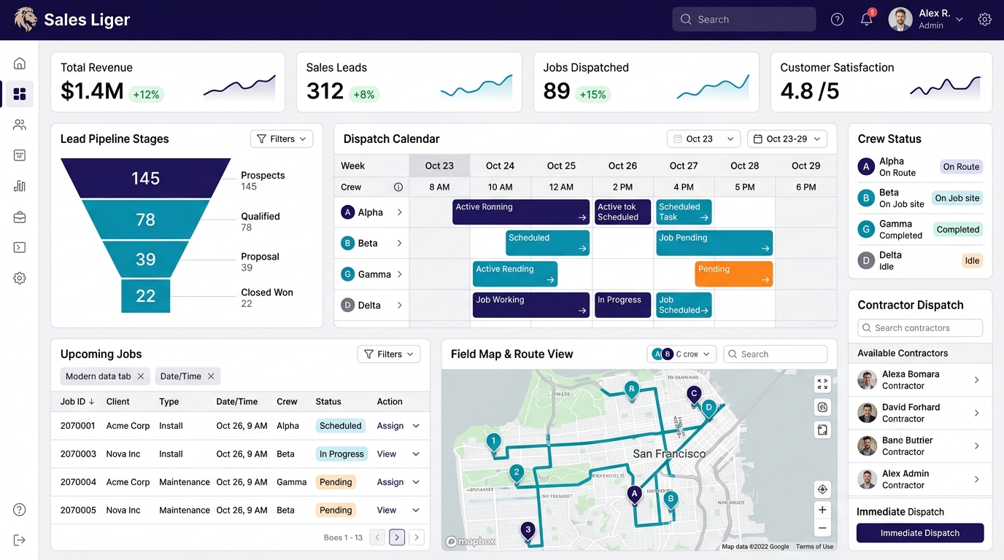
Task: Expand job 2070001 action menu
Action: click(416, 426)
